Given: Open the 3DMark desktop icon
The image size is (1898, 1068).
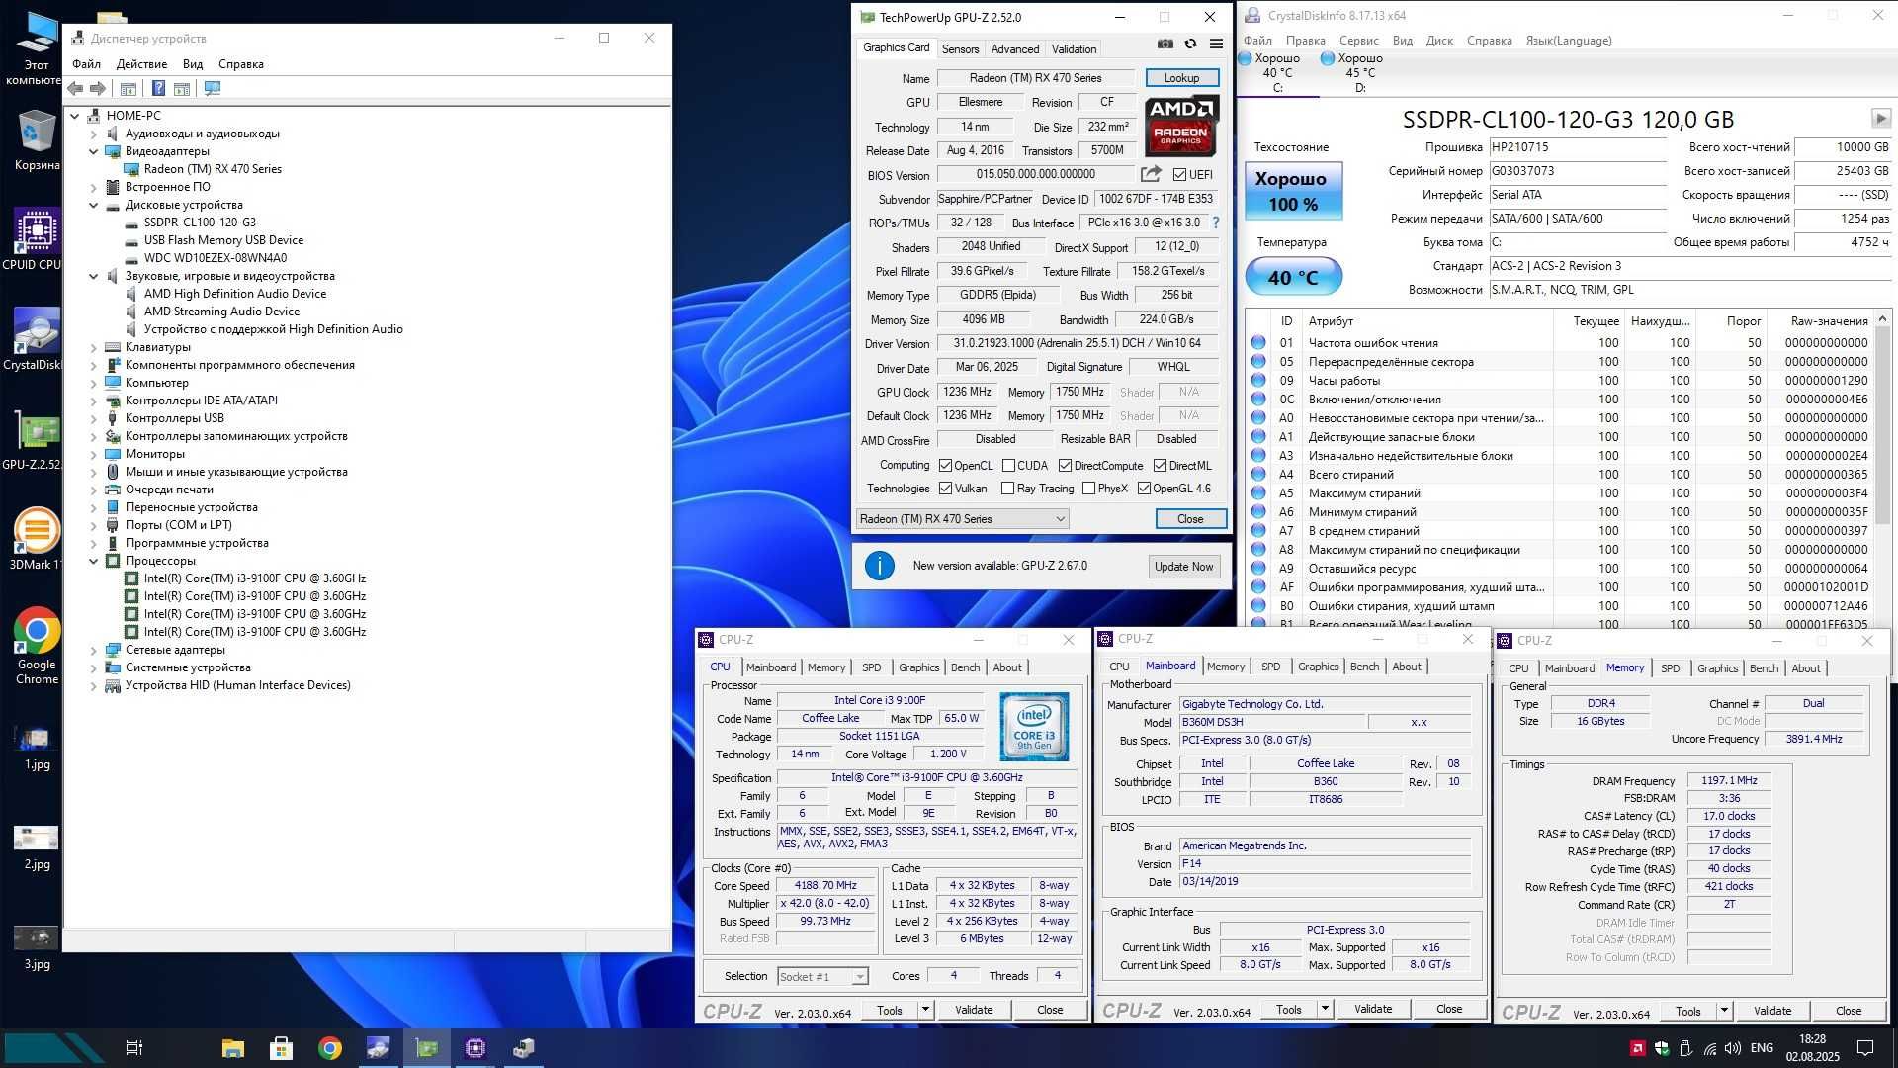Looking at the screenshot, I should 35,538.
